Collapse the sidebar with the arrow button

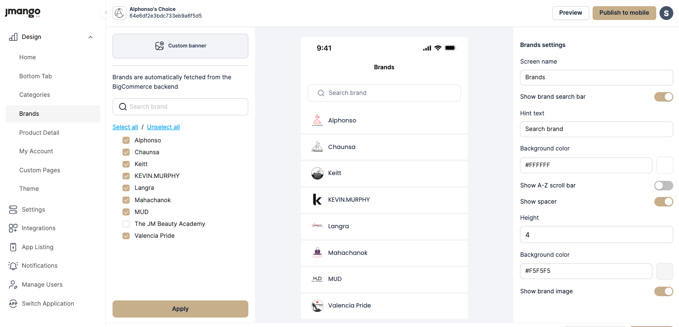click(106, 13)
